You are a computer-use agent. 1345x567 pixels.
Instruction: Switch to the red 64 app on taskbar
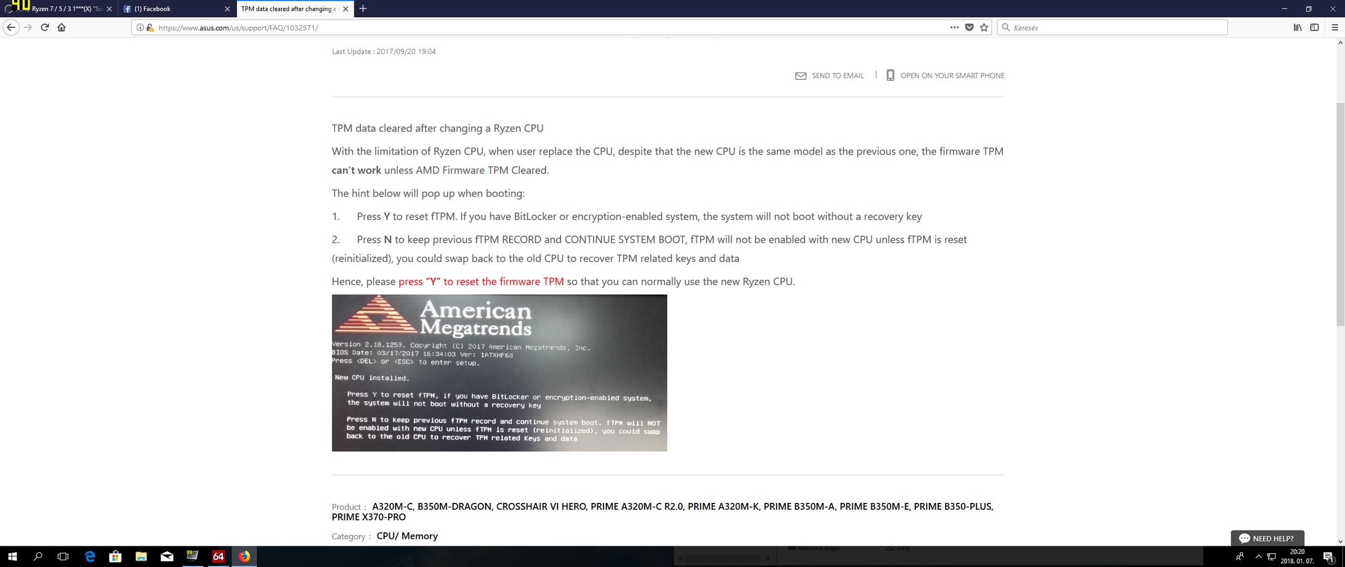coord(218,556)
